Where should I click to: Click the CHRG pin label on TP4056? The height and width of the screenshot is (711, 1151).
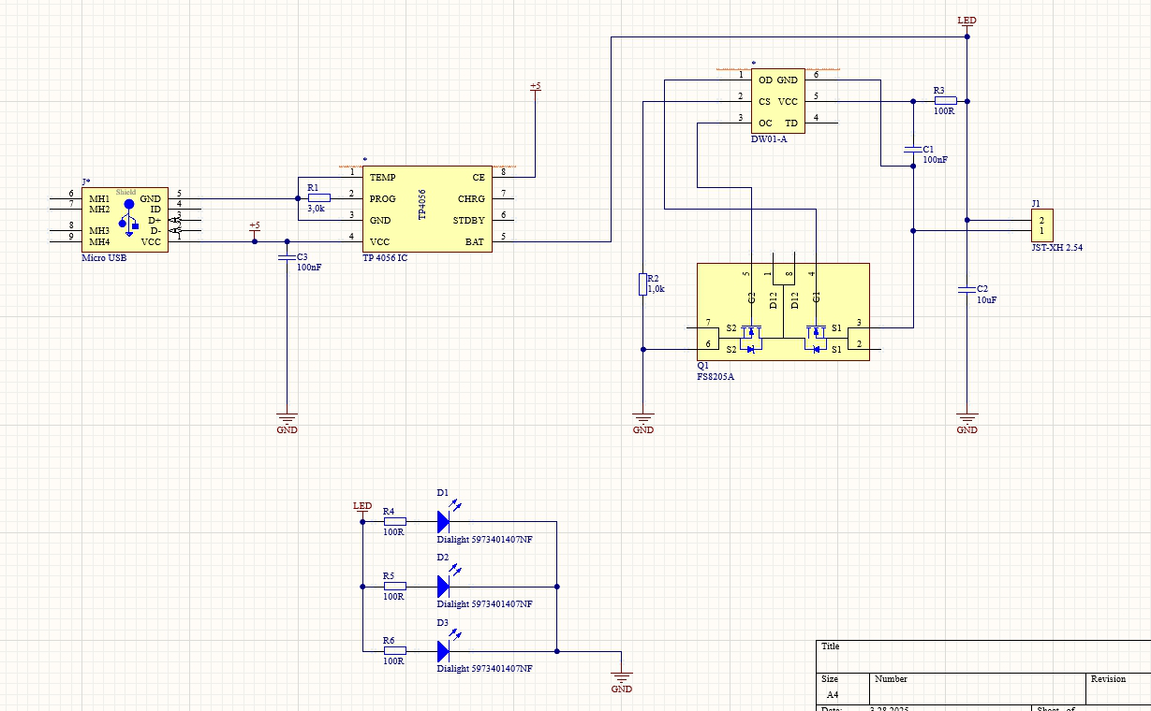(x=472, y=198)
